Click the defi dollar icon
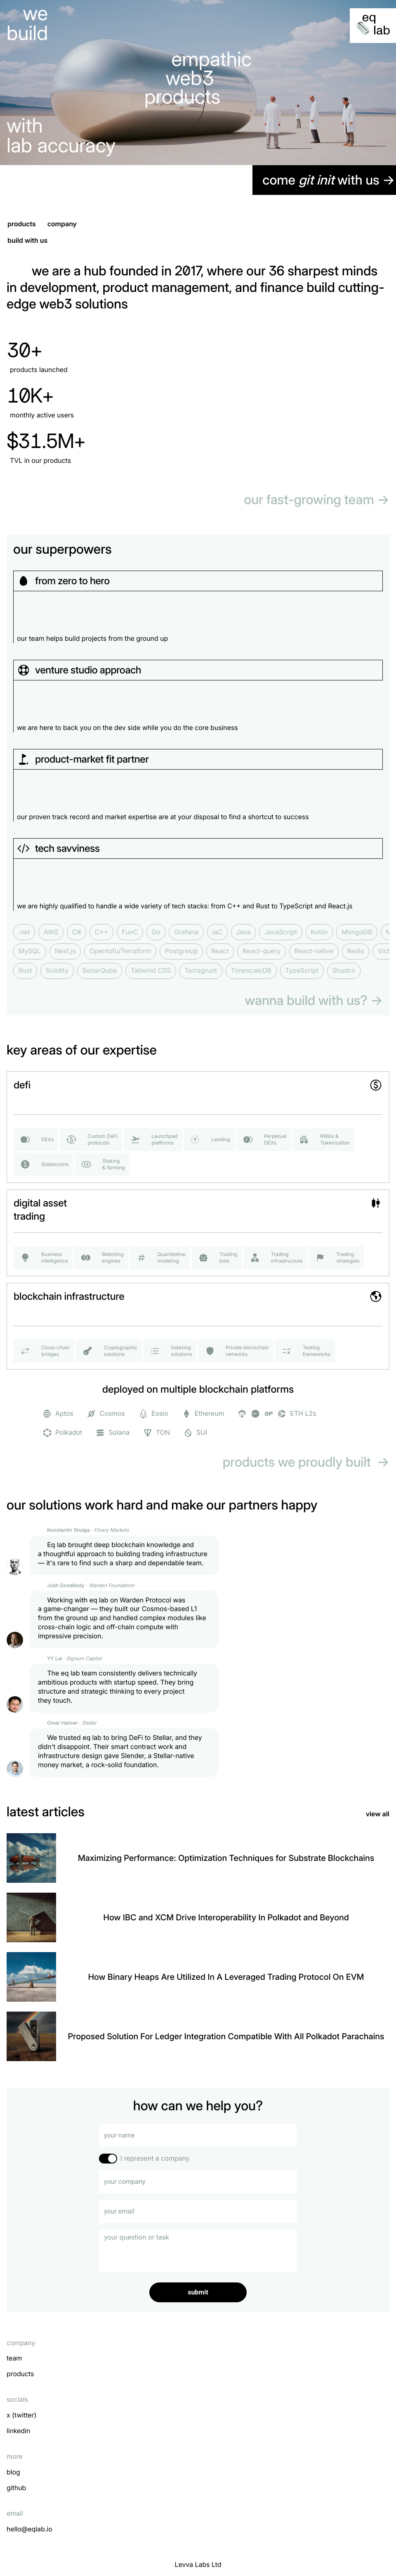Image resolution: width=396 pixels, height=2576 pixels. [375, 1085]
